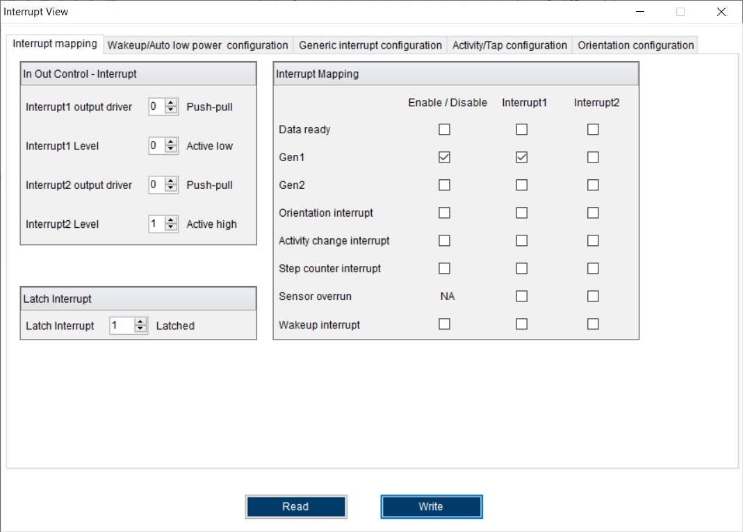Uncheck Gen1 Enable / Disable checkbox
743x532 pixels.
(445, 158)
